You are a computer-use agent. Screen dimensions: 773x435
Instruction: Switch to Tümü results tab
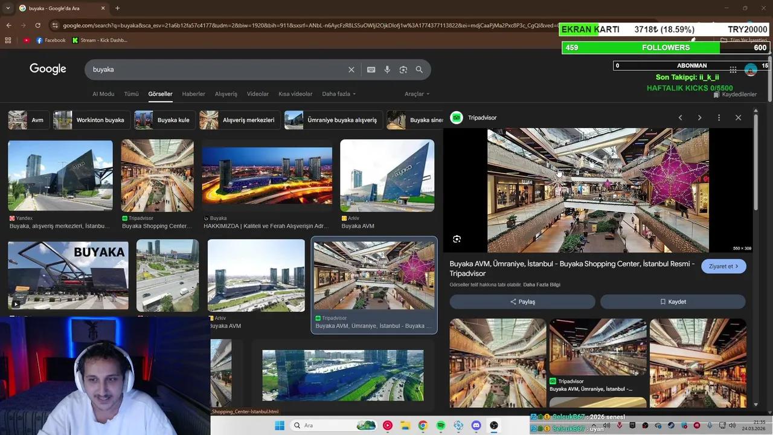tap(131, 94)
